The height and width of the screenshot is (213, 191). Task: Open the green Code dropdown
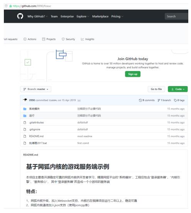pos(178,89)
